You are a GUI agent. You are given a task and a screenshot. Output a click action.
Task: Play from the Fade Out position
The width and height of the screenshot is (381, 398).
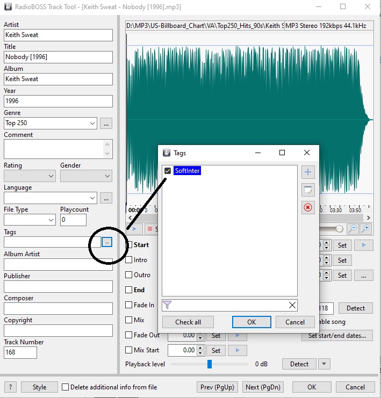point(238,336)
